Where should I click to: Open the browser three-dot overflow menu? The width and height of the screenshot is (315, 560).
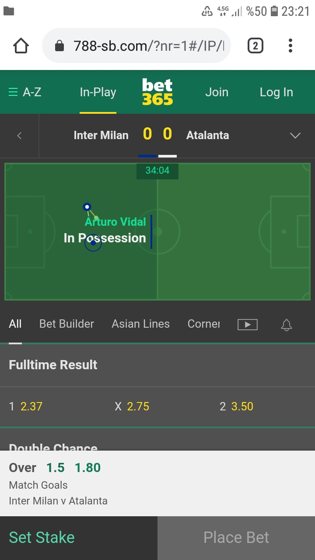[290, 45]
